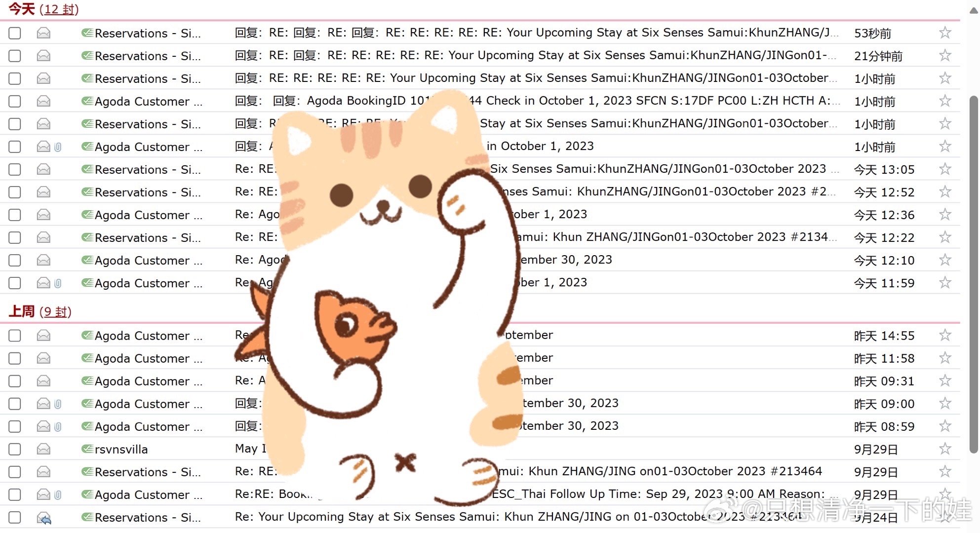980x533 pixels.
Task: Select checkbox of email at 今天 13:05
Action: pos(15,169)
